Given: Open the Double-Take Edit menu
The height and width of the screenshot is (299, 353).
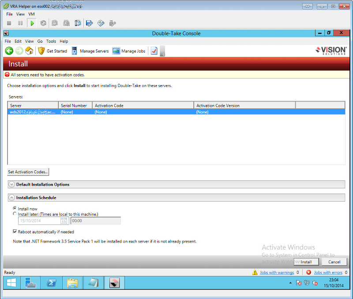Looking at the screenshot, I should (x=18, y=41).
